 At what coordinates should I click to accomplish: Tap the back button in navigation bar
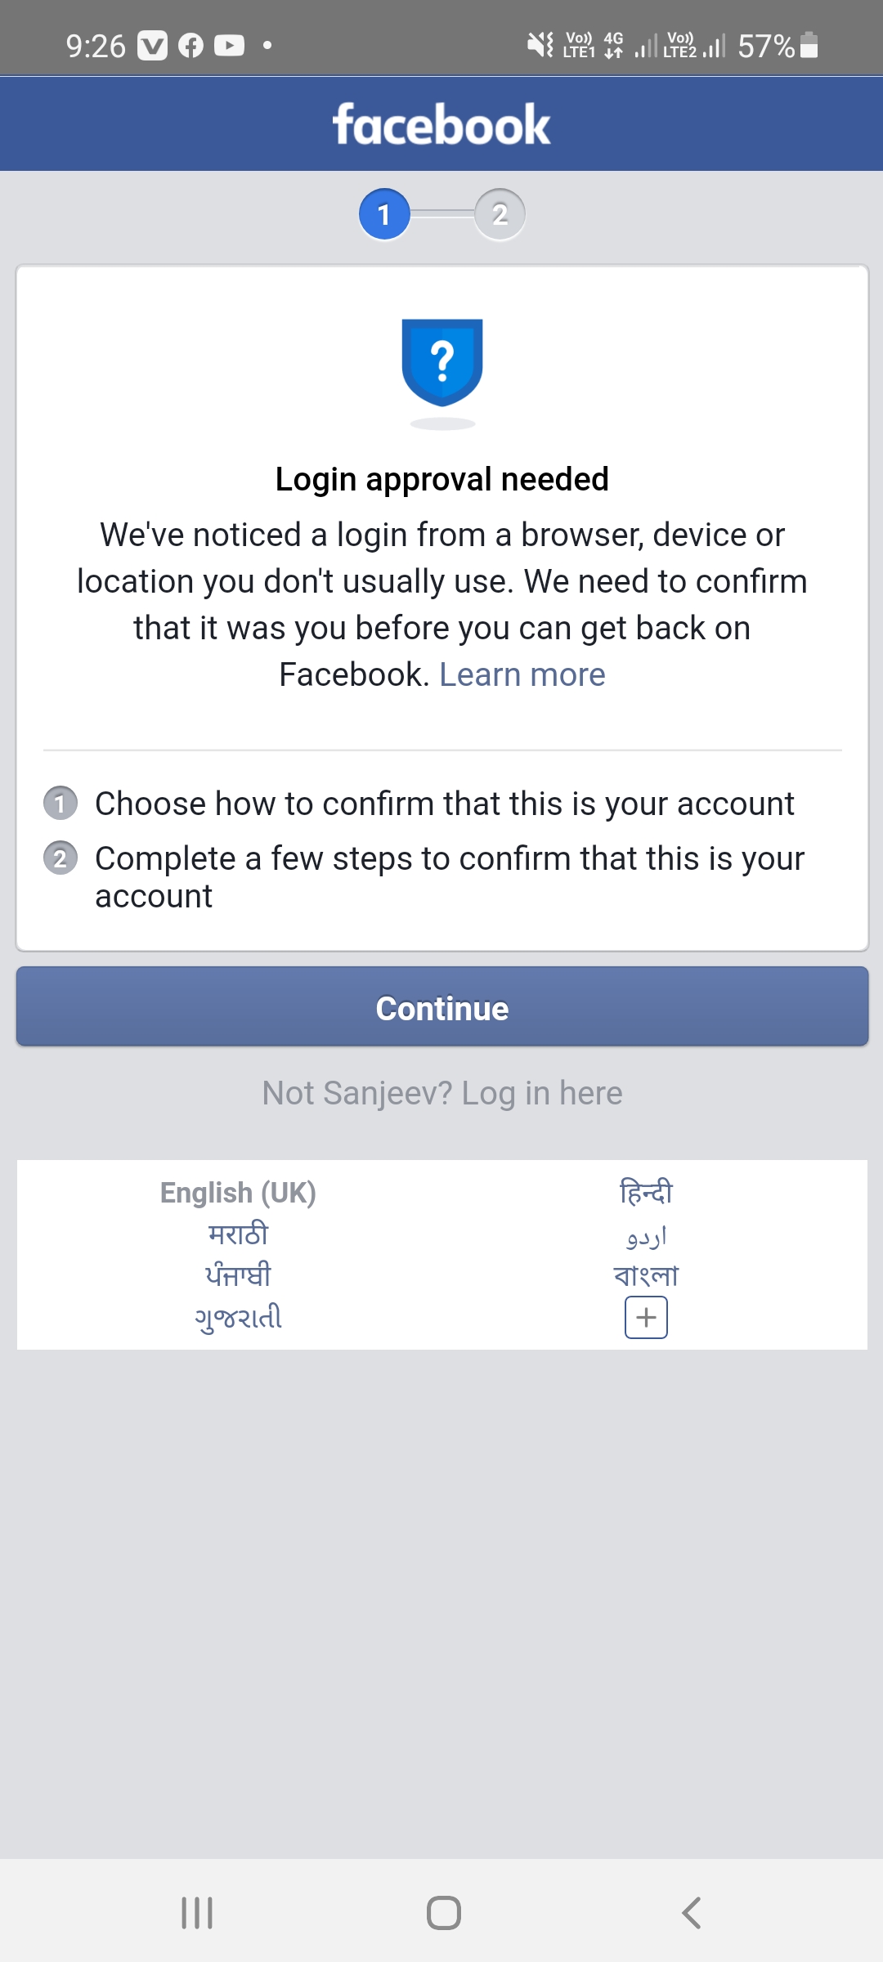[691, 1912]
